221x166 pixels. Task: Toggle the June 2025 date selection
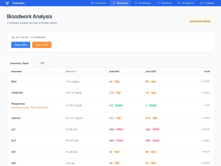42,45
